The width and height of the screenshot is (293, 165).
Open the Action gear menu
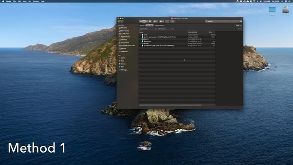162,22
